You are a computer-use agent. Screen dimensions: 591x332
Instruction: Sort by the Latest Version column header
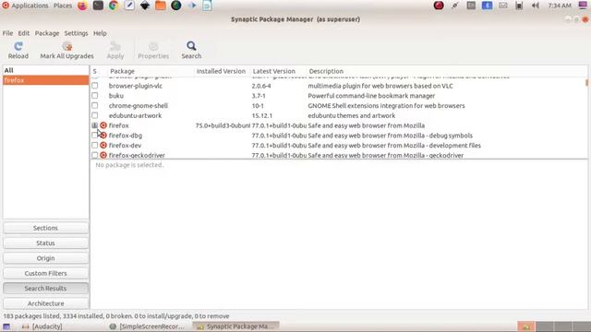(x=278, y=71)
